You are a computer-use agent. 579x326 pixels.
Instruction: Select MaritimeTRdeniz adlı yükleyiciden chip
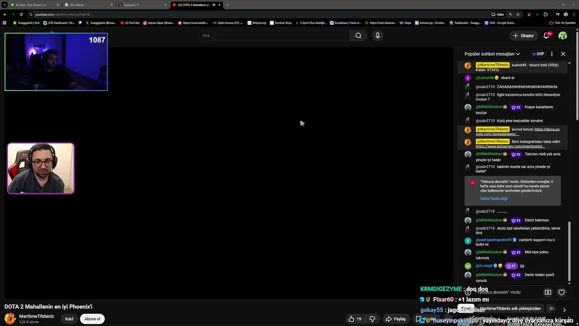click(x=510, y=308)
